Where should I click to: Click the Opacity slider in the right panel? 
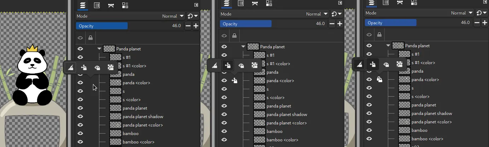coord(419,23)
